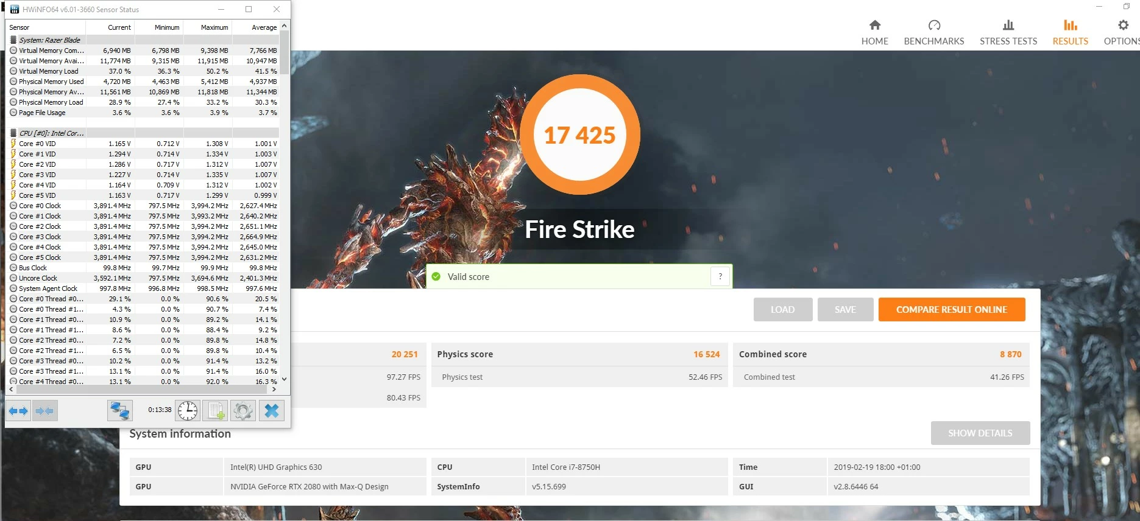Switch to the STRESS TESTS tab
The image size is (1140, 521).
1008,33
